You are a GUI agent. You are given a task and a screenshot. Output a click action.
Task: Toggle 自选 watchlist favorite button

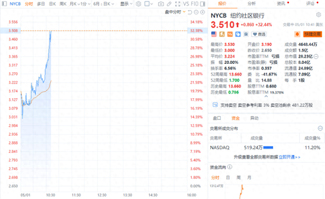coord(259,34)
